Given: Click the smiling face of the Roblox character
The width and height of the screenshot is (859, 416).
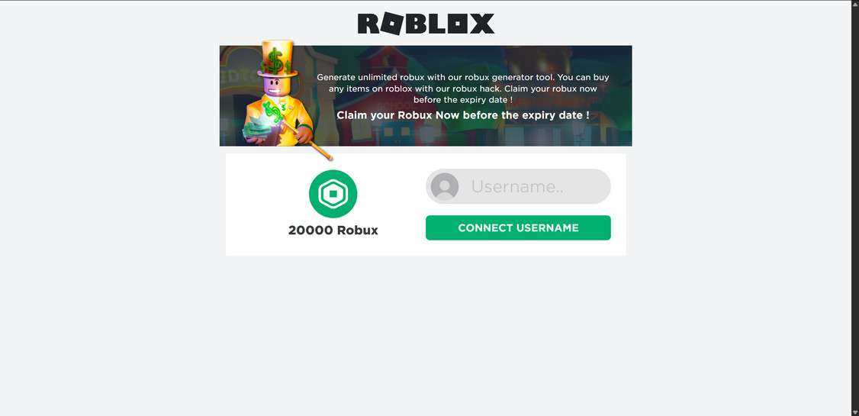Looking at the screenshot, I should point(276,86).
